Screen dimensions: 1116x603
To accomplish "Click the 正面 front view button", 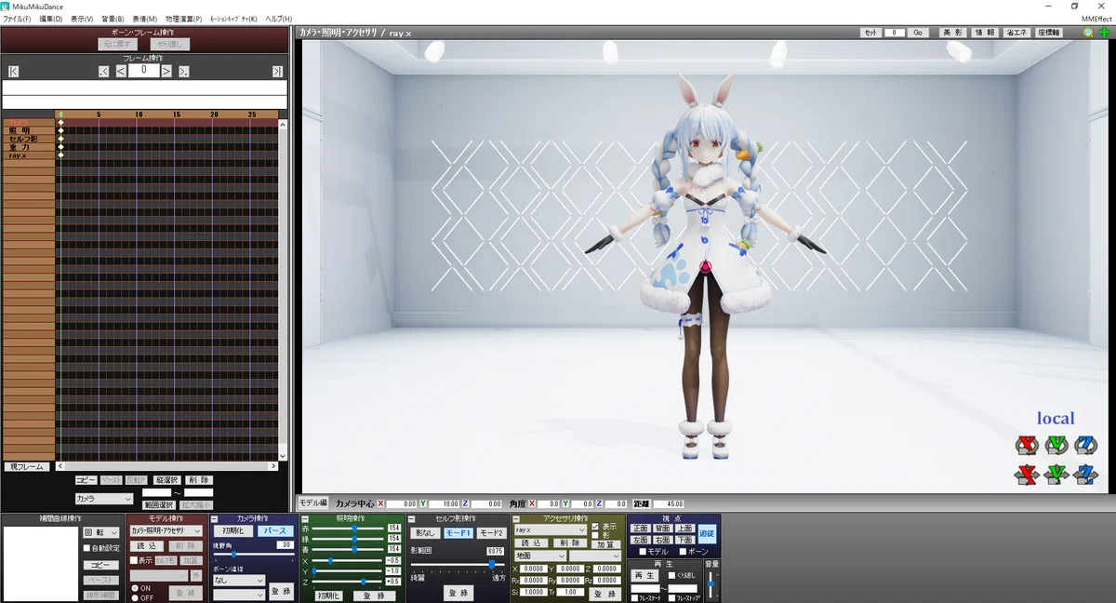I will pos(641,529).
